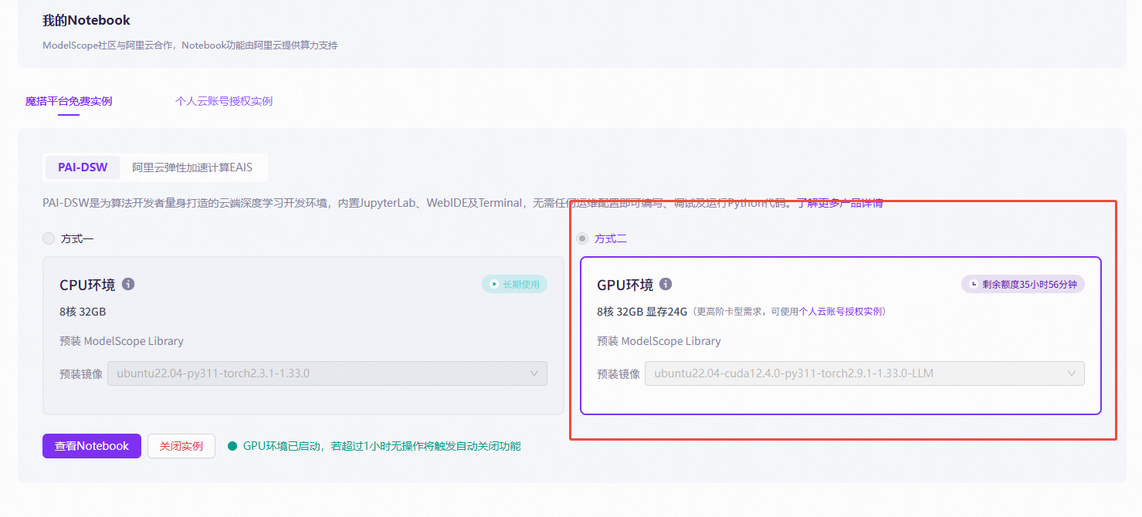Open the GPU 预装镜像 dropdown with cuda12.4.0
Image resolution: width=1142 pixels, height=517 pixels.
point(865,373)
